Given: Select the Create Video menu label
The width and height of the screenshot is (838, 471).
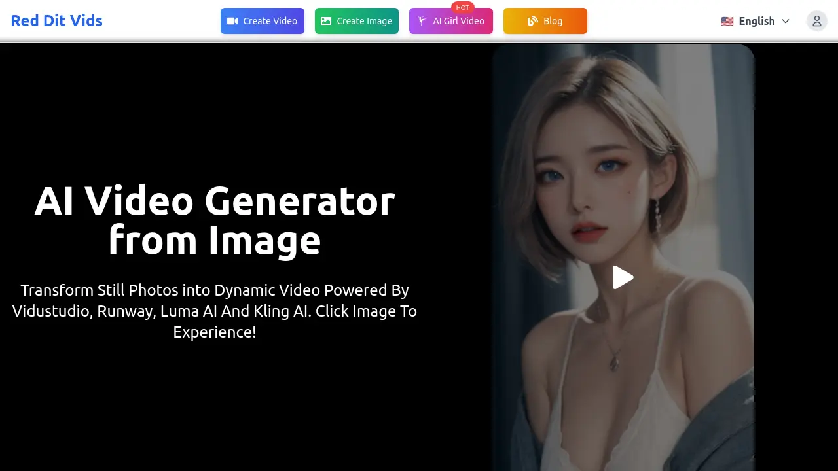Looking at the screenshot, I should point(270,21).
